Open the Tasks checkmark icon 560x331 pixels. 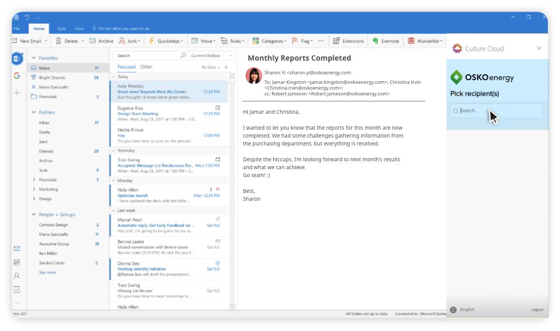(x=17, y=289)
